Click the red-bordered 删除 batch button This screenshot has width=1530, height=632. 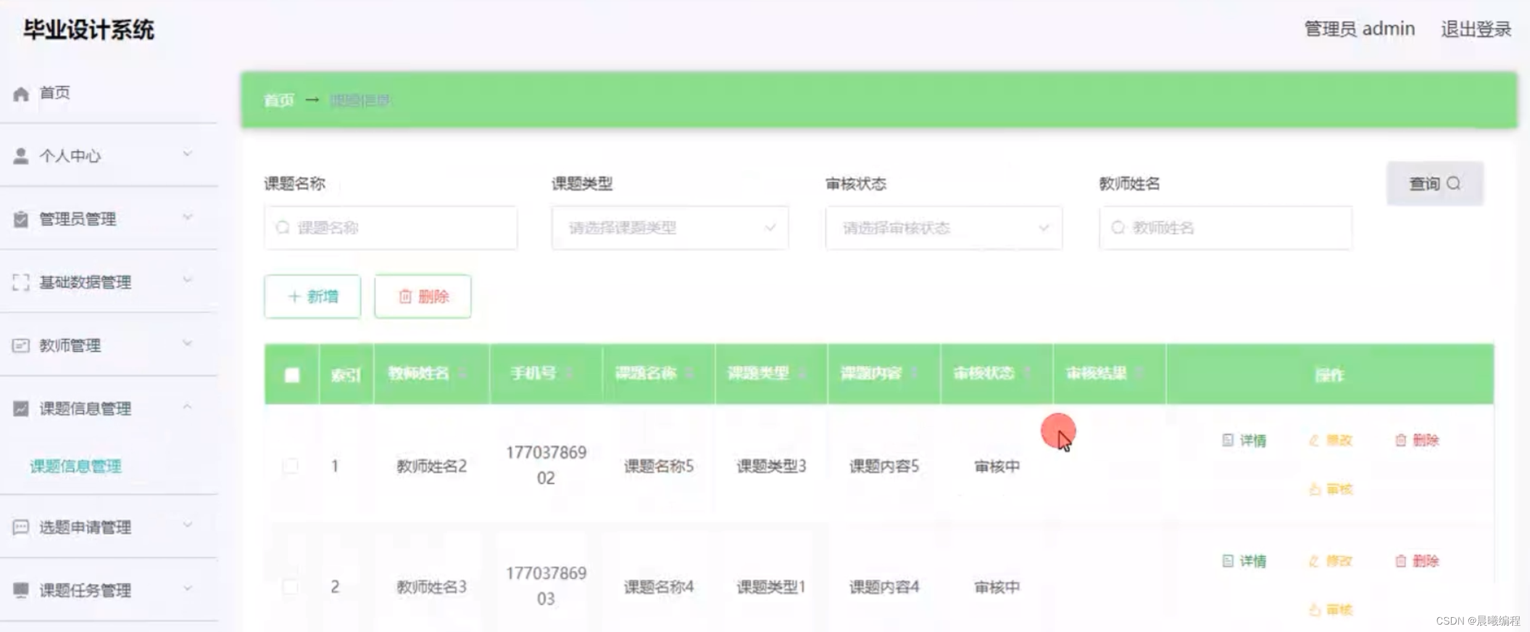(423, 297)
